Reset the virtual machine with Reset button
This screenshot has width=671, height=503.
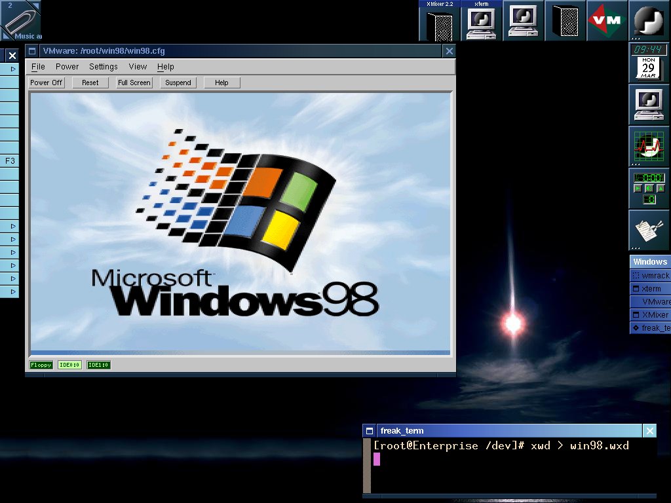point(90,83)
